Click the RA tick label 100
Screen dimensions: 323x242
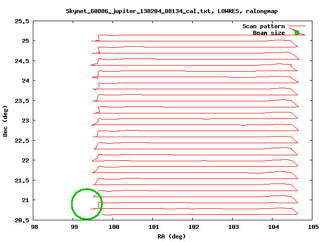pos(114,227)
